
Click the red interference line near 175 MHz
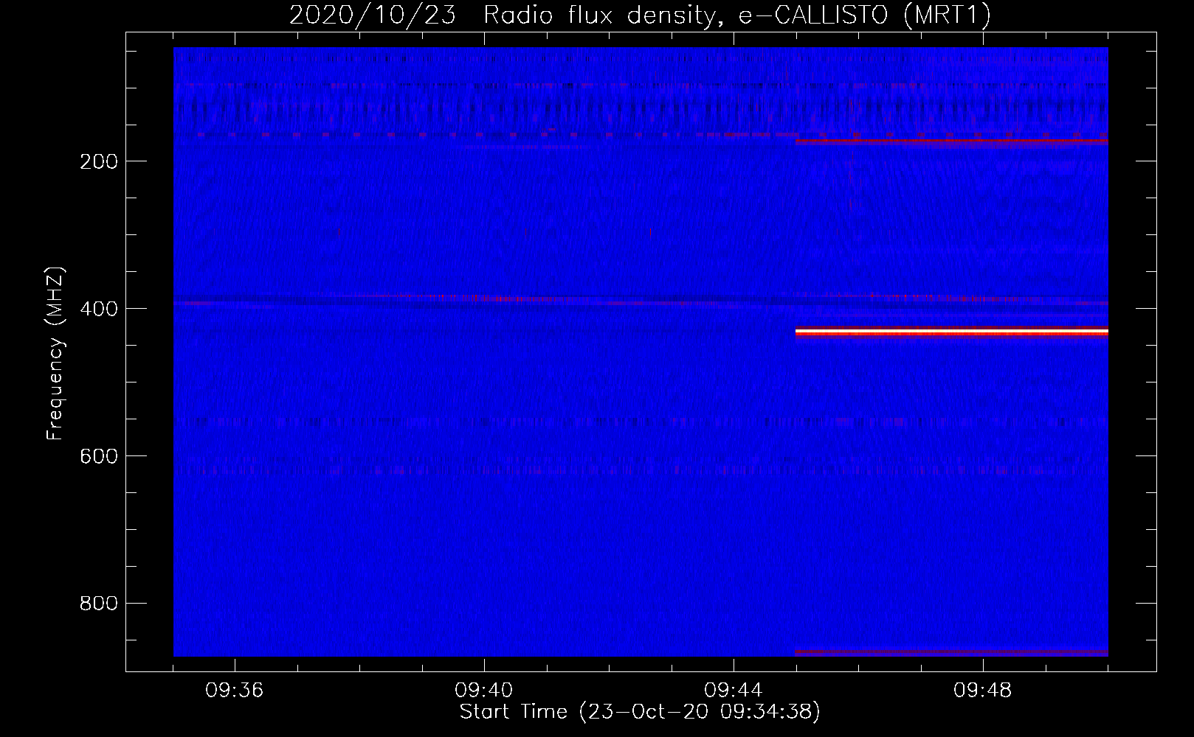(952, 141)
